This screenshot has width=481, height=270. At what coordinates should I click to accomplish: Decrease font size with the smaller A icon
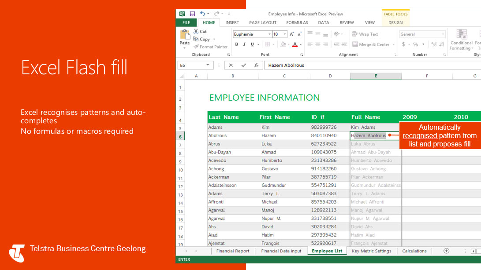coord(299,34)
